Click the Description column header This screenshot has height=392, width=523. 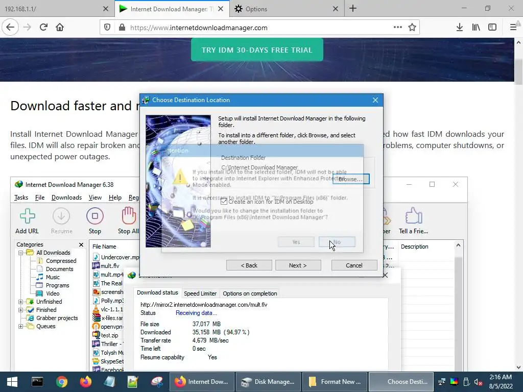coord(415,247)
